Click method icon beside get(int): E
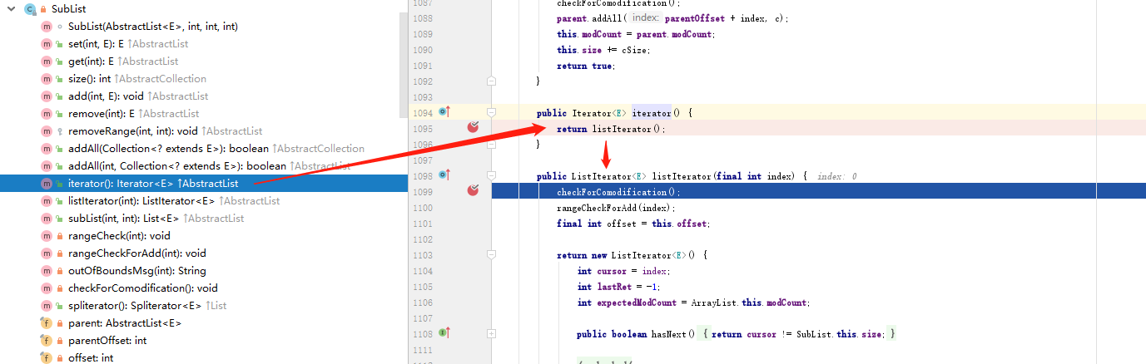The image size is (1146, 364). click(x=46, y=61)
